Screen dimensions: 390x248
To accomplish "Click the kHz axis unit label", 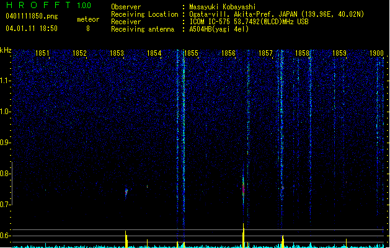I will click(x=6, y=50).
